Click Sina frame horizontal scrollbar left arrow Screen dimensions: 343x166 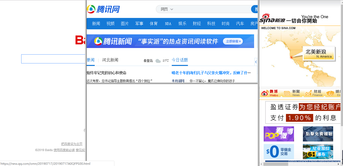[261, 164]
